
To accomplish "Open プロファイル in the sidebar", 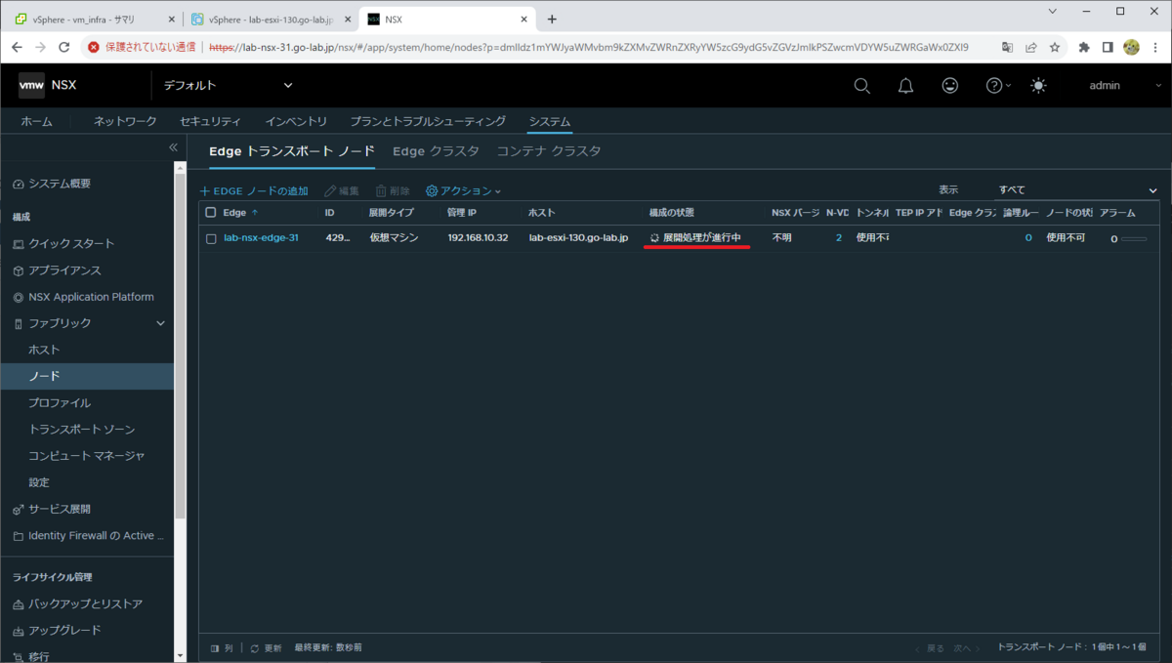I will pyautogui.click(x=60, y=402).
